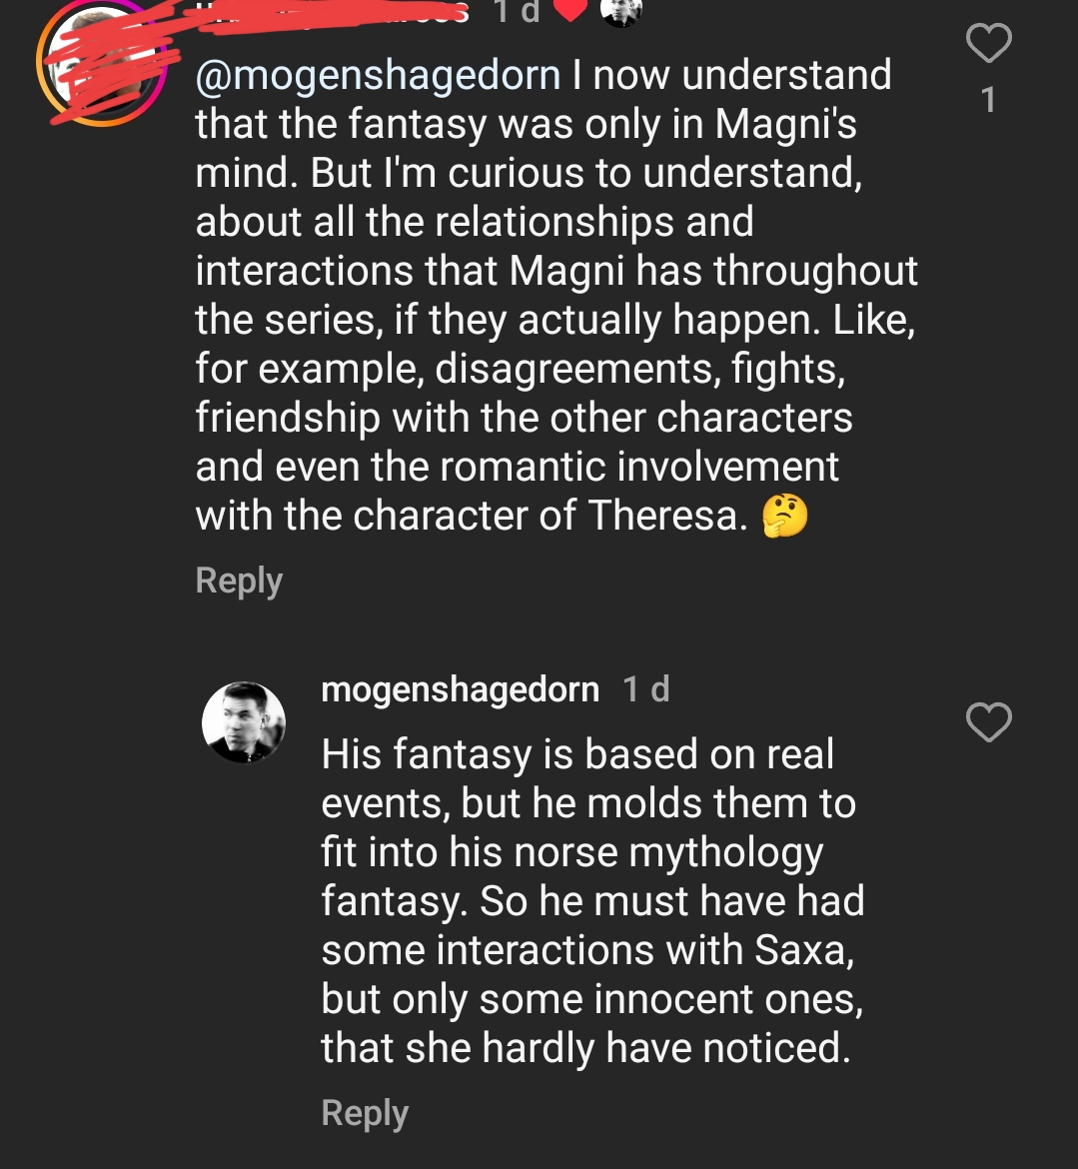This screenshot has height=1169, width=1078.
Task: Like mogenshagedorn's reply with the heart icon
Action: click(x=989, y=722)
